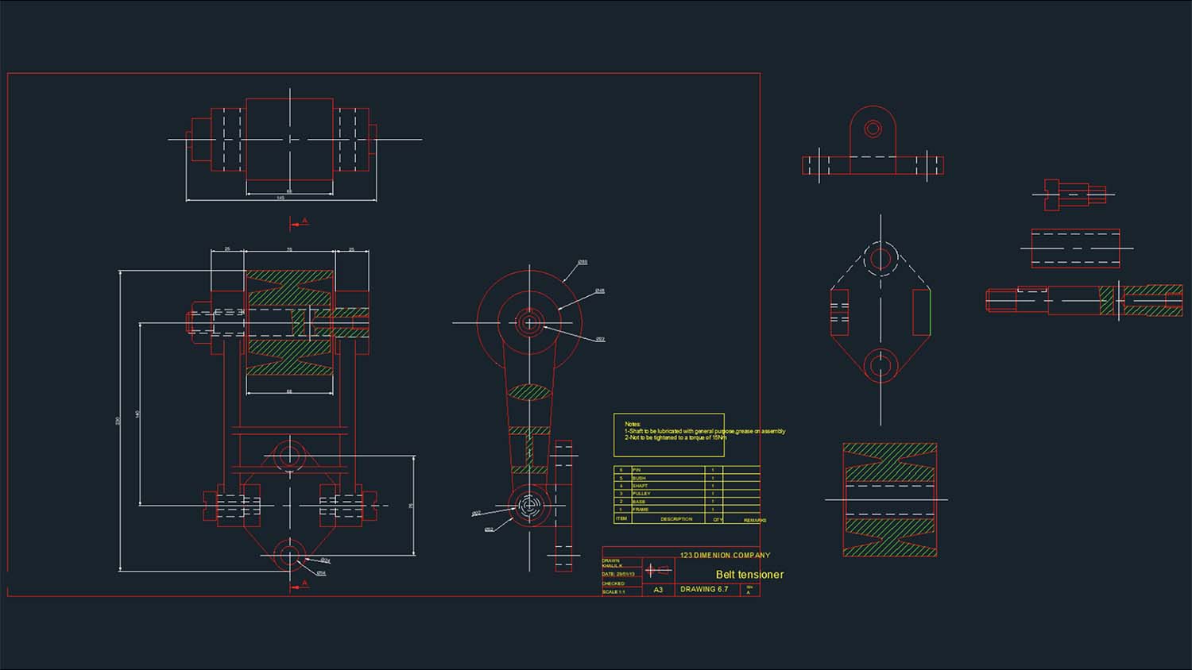Click the pin detail drawing
This screenshot has width=1192, height=670.
1074,194
